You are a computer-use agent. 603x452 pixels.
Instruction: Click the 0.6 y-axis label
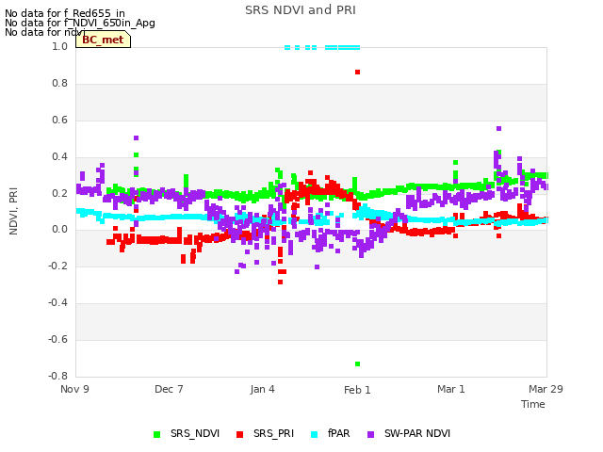click(x=59, y=121)
